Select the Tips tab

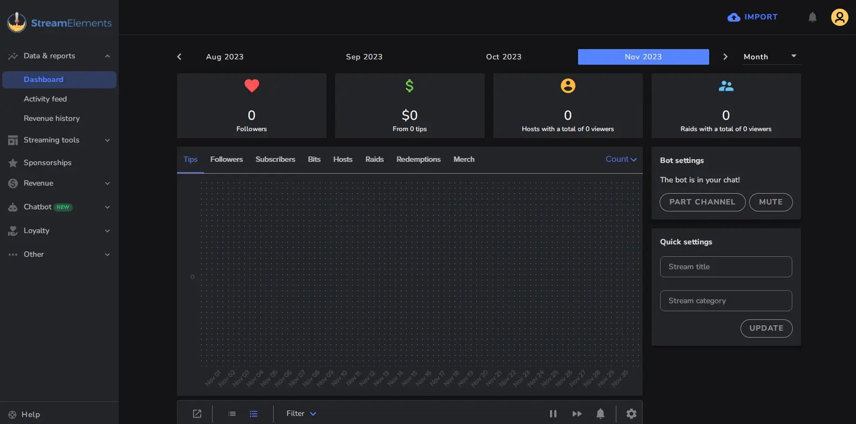pyautogui.click(x=191, y=160)
